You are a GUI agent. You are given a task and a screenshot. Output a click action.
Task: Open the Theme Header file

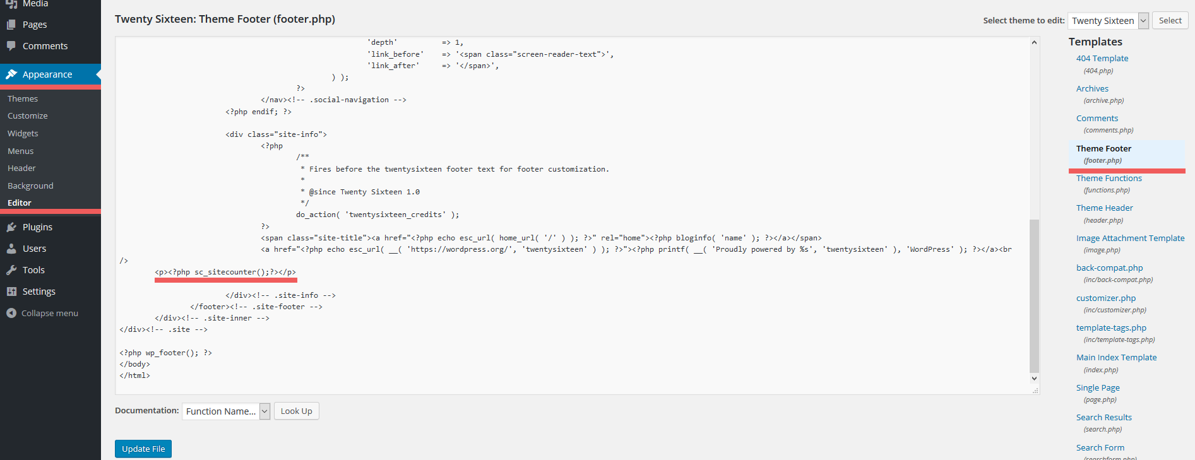pos(1105,208)
